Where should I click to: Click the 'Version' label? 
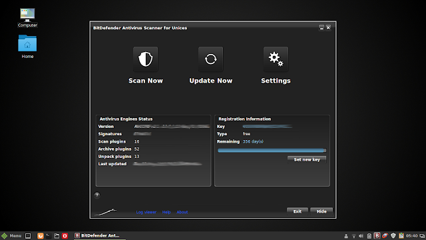[x=106, y=127]
